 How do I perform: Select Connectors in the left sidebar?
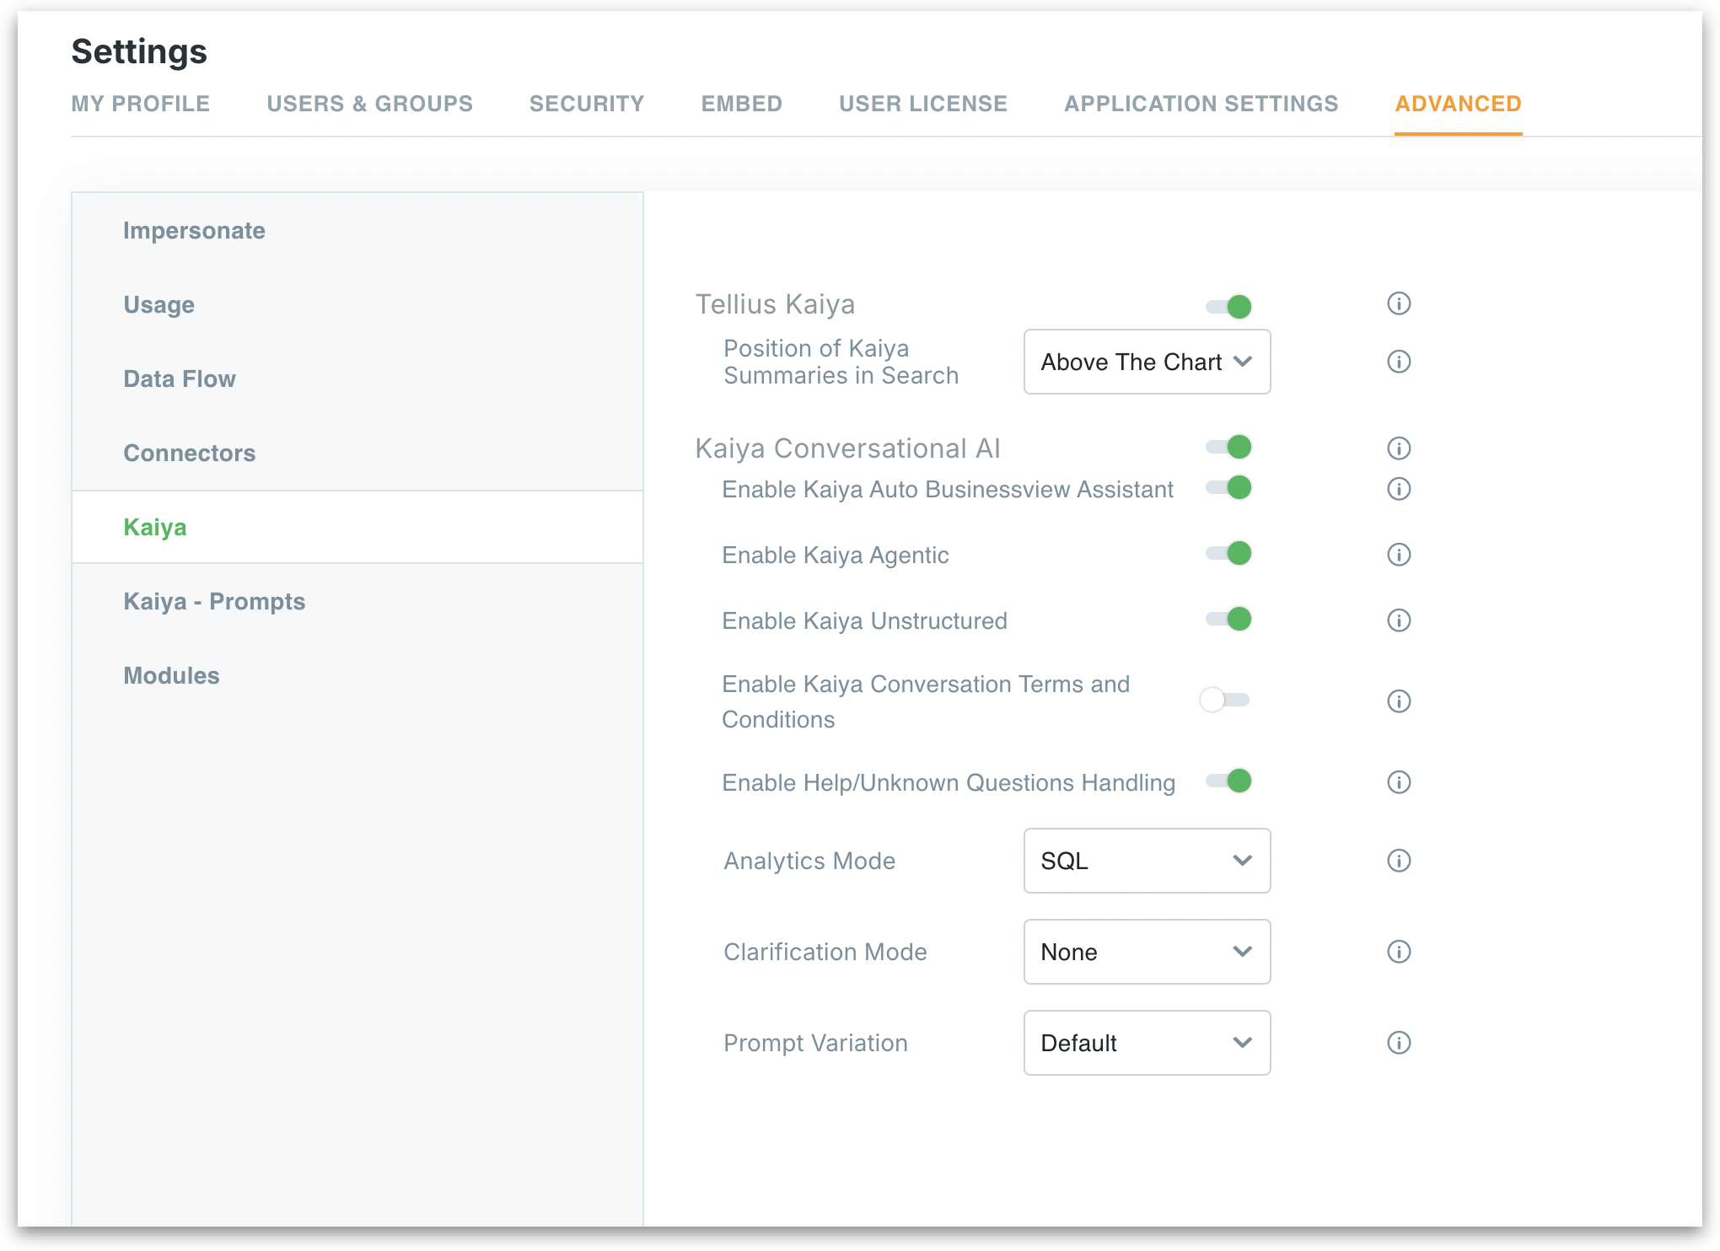tap(189, 453)
